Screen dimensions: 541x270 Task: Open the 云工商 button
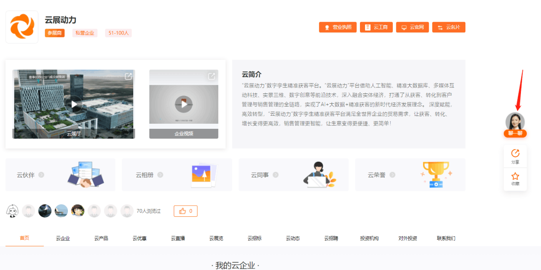[376, 27]
